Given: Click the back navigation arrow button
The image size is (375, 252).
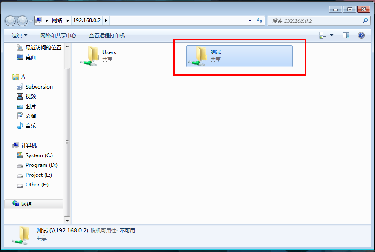Looking at the screenshot, I should click(x=10, y=21).
